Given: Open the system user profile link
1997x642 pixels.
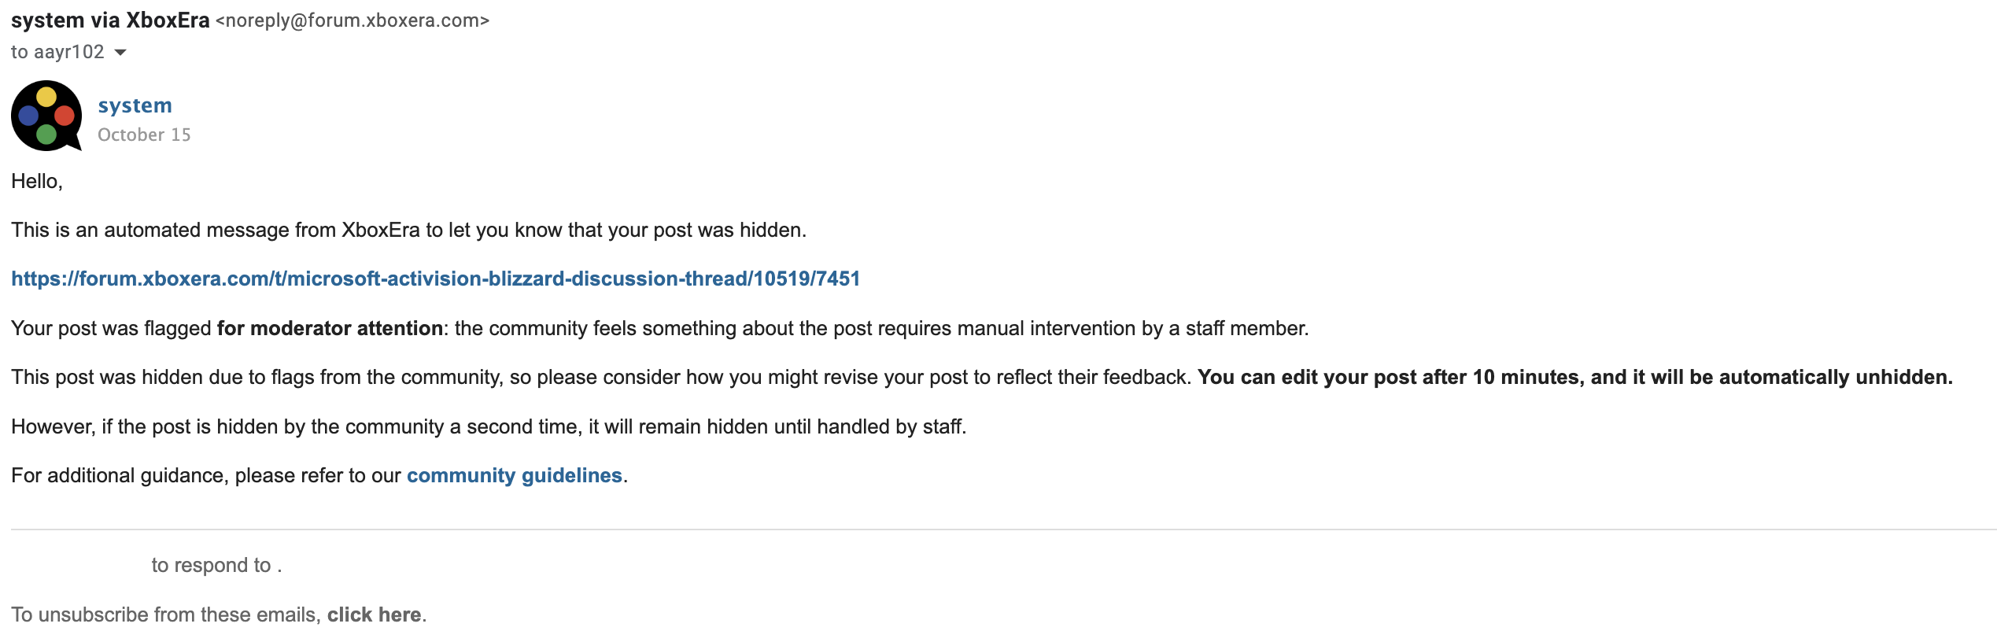Looking at the screenshot, I should 135,105.
